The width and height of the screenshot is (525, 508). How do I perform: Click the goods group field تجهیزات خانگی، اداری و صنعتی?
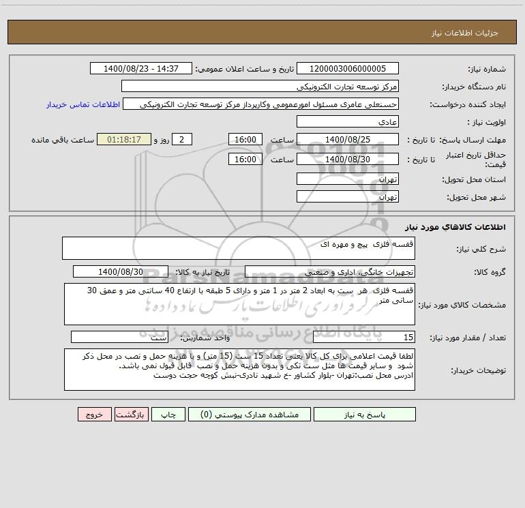[x=330, y=271]
